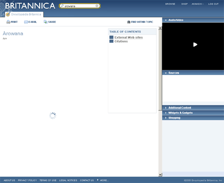Screen dimensions: 224x183
Task: Click the article vertical scrollbar thumb
Action: (160, 70)
